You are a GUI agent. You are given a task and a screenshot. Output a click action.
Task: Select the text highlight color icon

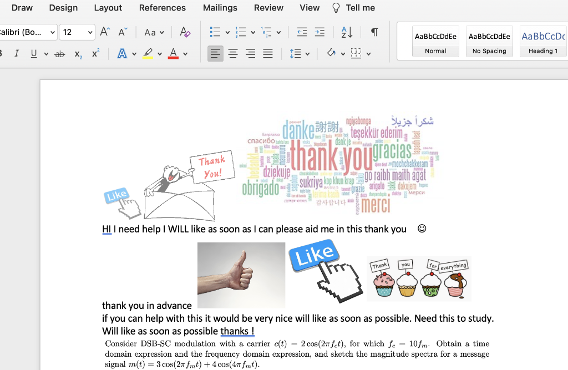pos(148,53)
